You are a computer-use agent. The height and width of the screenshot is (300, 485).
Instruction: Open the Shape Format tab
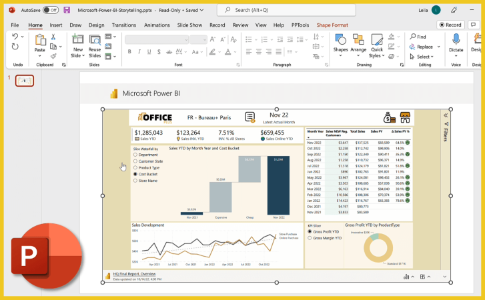coord(332,25)
